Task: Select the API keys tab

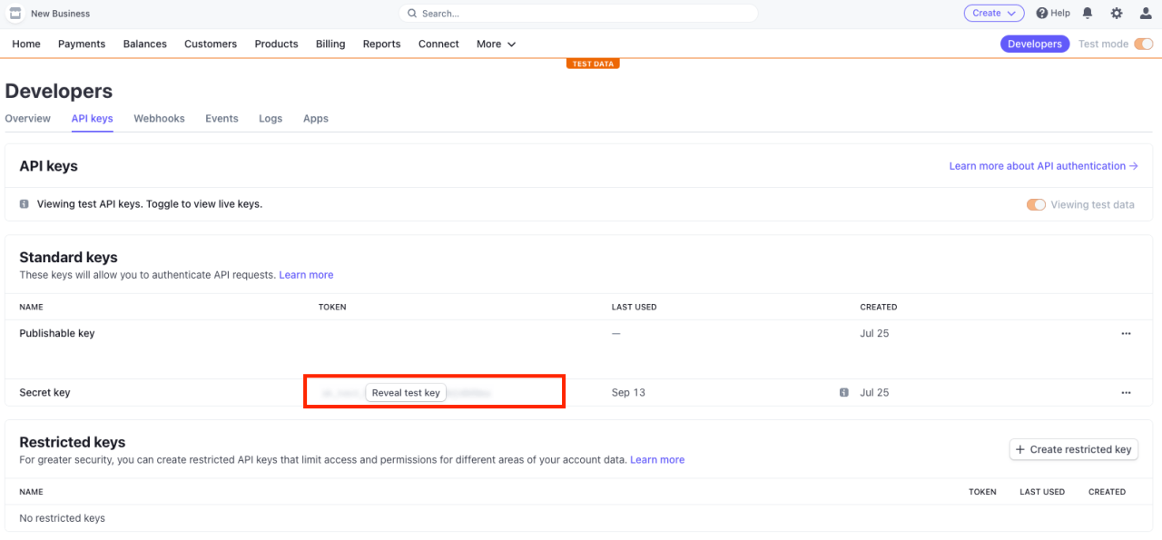Action: [93, 119]
